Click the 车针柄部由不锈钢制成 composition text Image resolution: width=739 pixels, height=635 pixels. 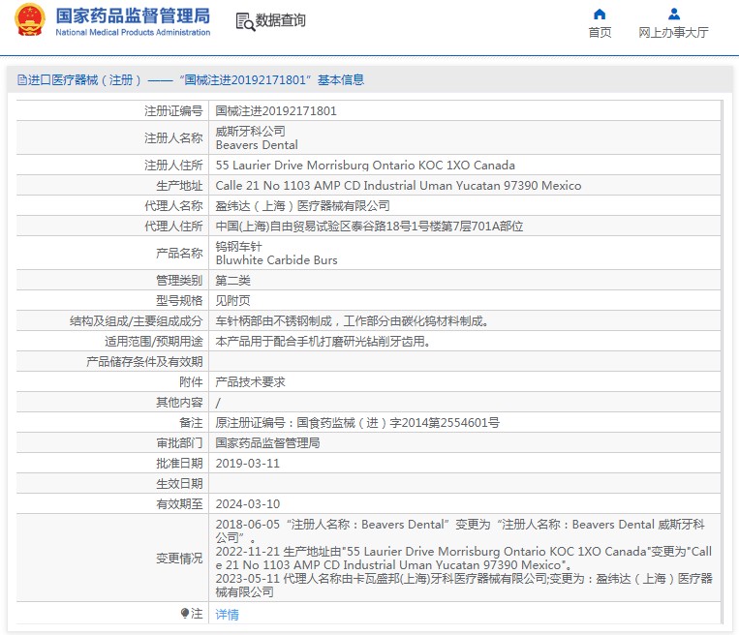click(352, 321)
